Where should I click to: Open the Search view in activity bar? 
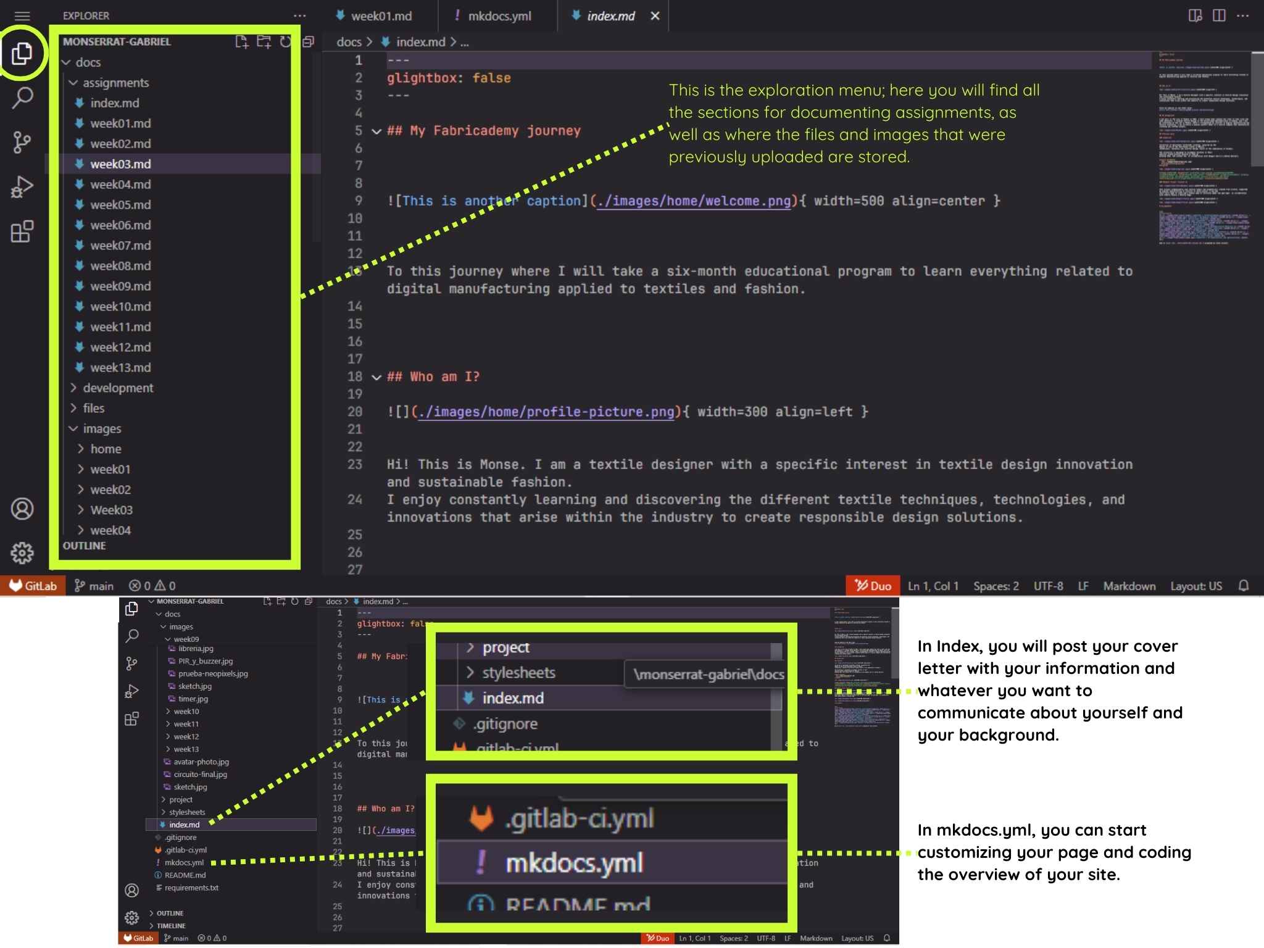coord(22,98)
